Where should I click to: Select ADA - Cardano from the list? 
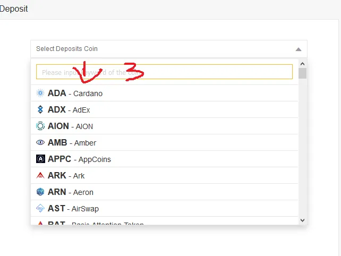click(165, 93)
